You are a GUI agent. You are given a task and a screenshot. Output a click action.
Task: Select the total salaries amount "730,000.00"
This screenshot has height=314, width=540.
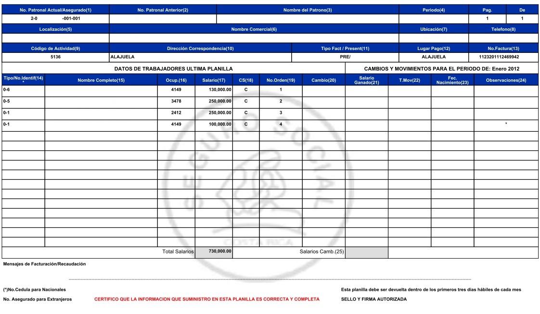[x=220, y=251]
